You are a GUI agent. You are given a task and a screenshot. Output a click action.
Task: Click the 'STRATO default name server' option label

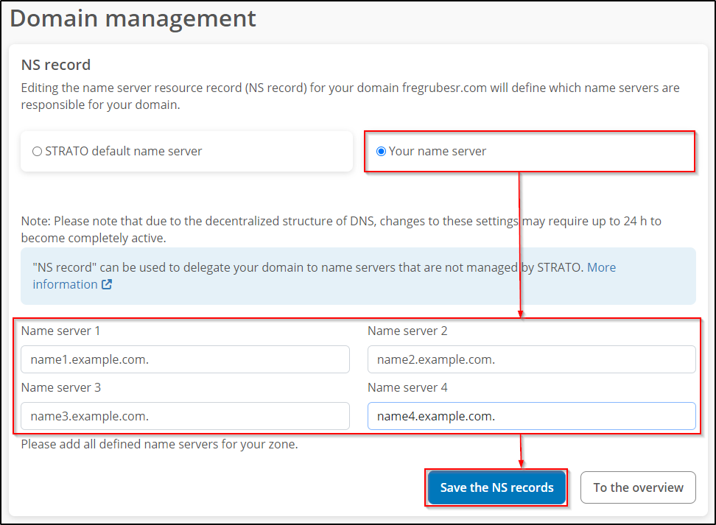coord(123,151)
